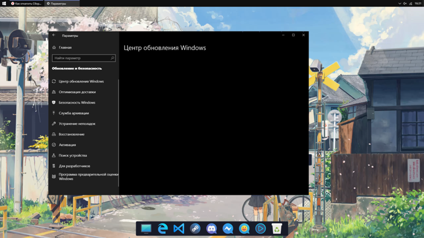This screenshot has width=424, height=238.
Task: Click the checkmark circle icon for Активация
Action: (x=54, y=145)
